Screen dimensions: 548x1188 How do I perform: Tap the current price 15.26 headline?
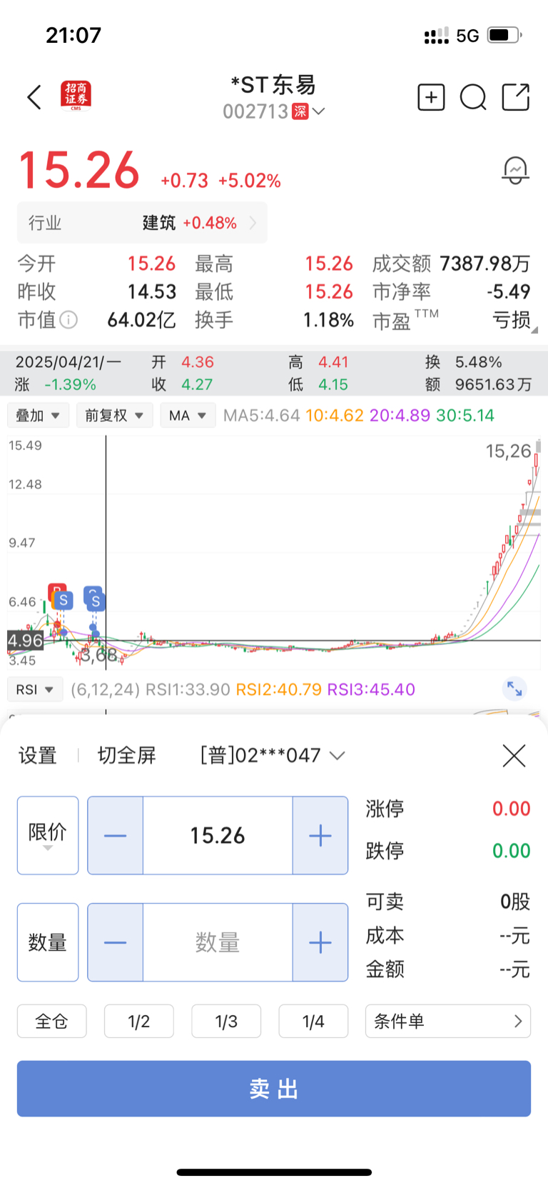click(78, 171)
